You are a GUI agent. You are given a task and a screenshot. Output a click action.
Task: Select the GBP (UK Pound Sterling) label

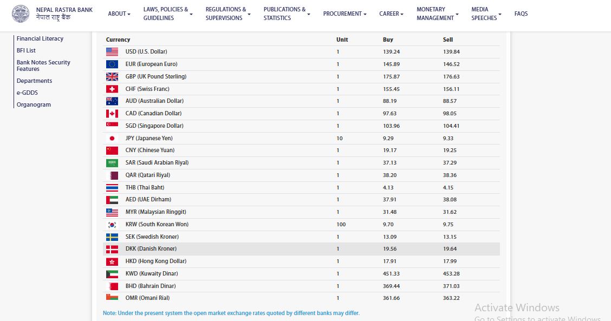pos(156,76)
